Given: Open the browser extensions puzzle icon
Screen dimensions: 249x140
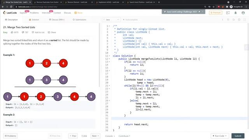Looking at the screenshot, I should [x=227, y=7].
